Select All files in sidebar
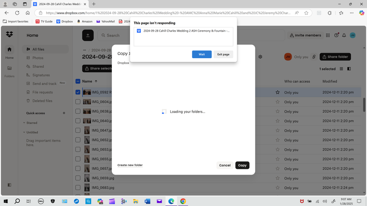 [45, 49]
